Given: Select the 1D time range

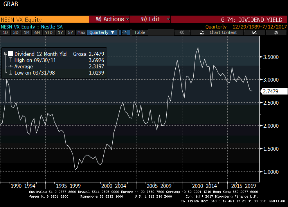Looking at the screenshot, I should (x=5, y=33).
